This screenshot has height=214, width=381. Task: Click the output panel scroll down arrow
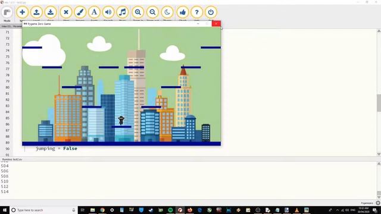[x=379, y=197]
